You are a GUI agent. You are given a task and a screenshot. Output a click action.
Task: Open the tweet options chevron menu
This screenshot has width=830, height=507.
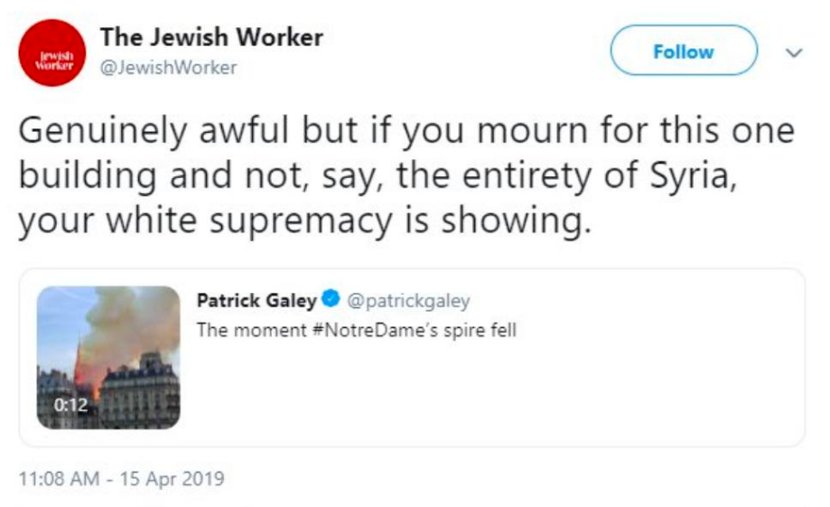pyautogui.click(x=794, y=53)
